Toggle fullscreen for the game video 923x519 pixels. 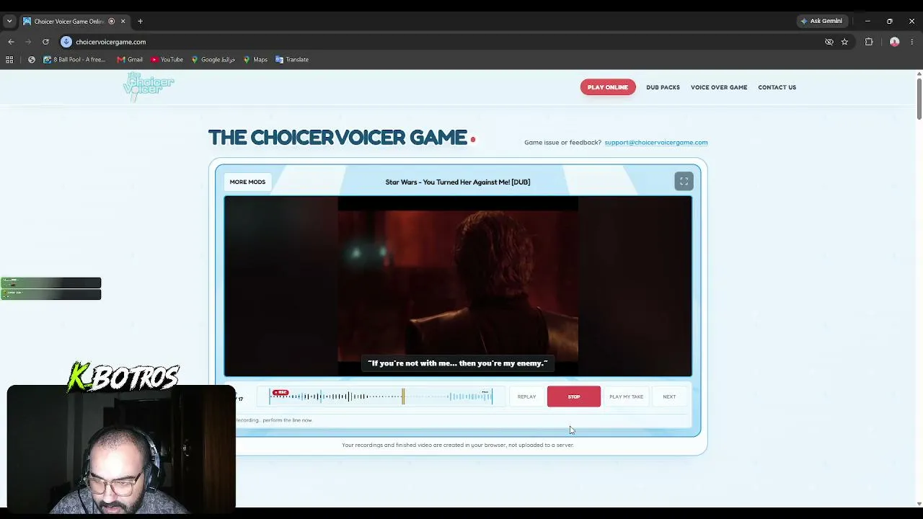684,182
